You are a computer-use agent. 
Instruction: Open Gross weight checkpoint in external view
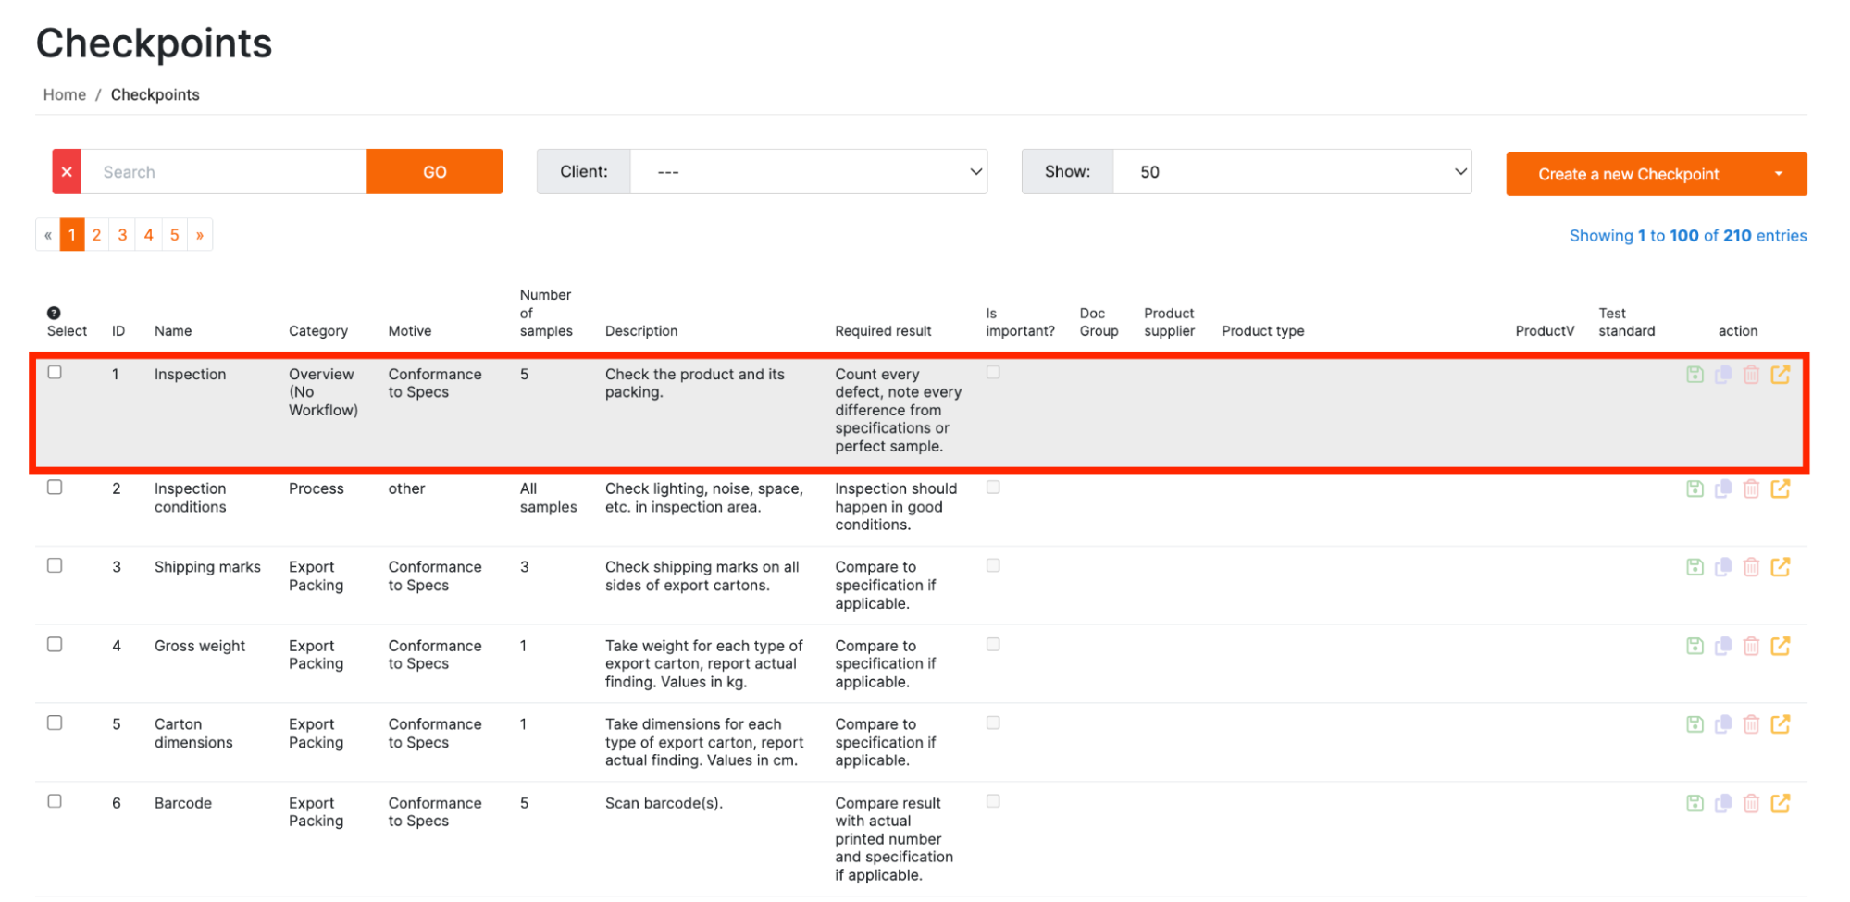coord(1780,646)
